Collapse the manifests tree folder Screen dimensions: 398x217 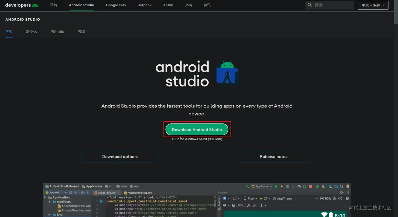tap(49, 202)
